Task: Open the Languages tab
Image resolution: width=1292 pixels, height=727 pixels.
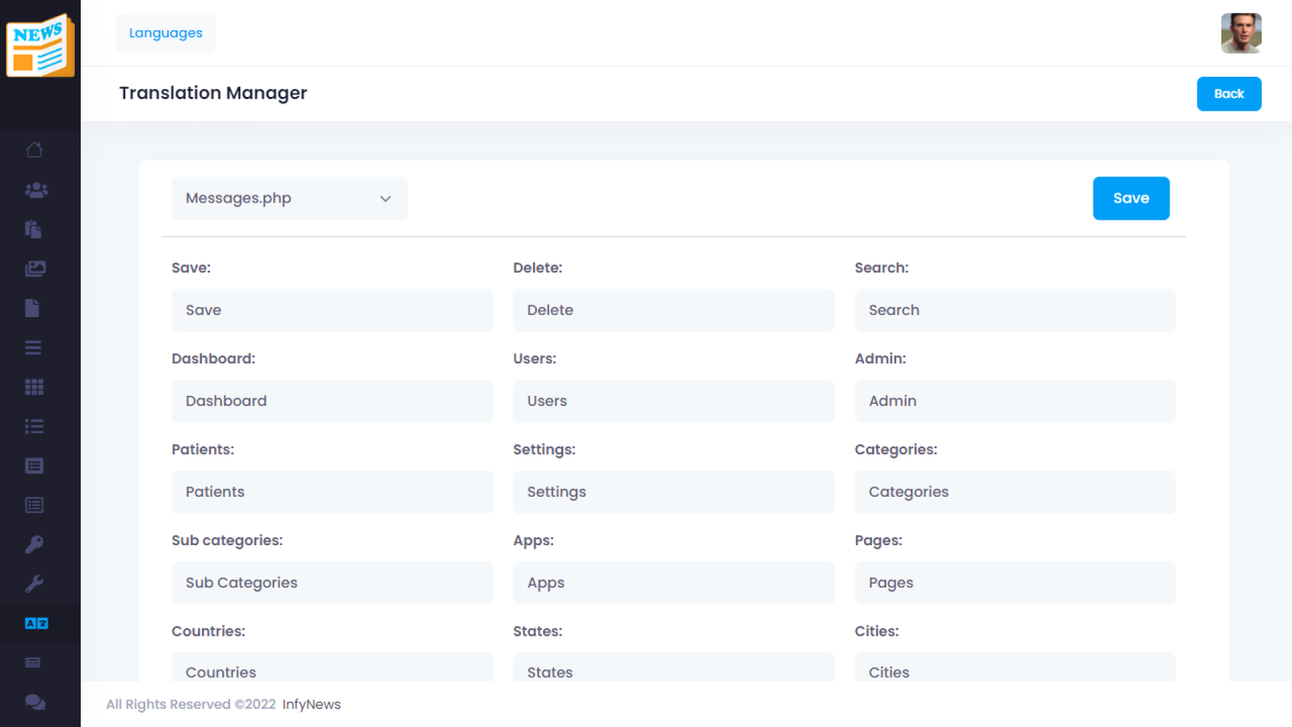Action: [166, 33]
